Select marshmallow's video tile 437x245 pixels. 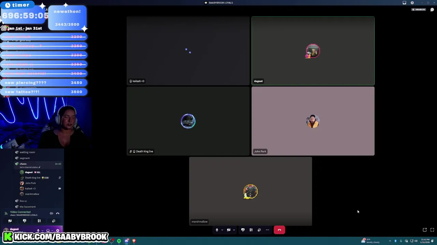pyautogui.click(x=250, y=191)
